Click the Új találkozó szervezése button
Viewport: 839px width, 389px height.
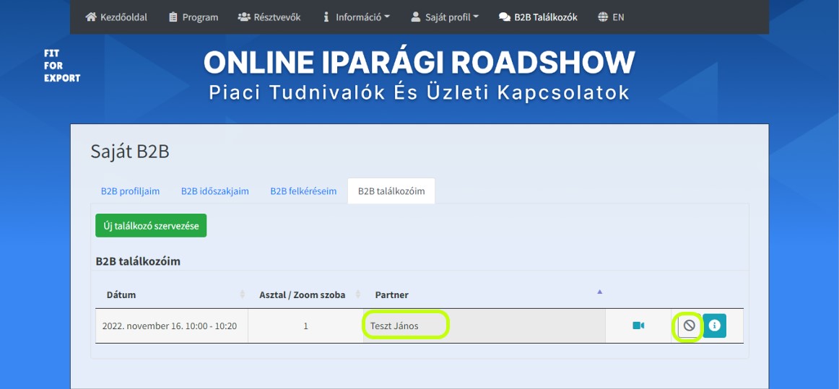point(151,226)
